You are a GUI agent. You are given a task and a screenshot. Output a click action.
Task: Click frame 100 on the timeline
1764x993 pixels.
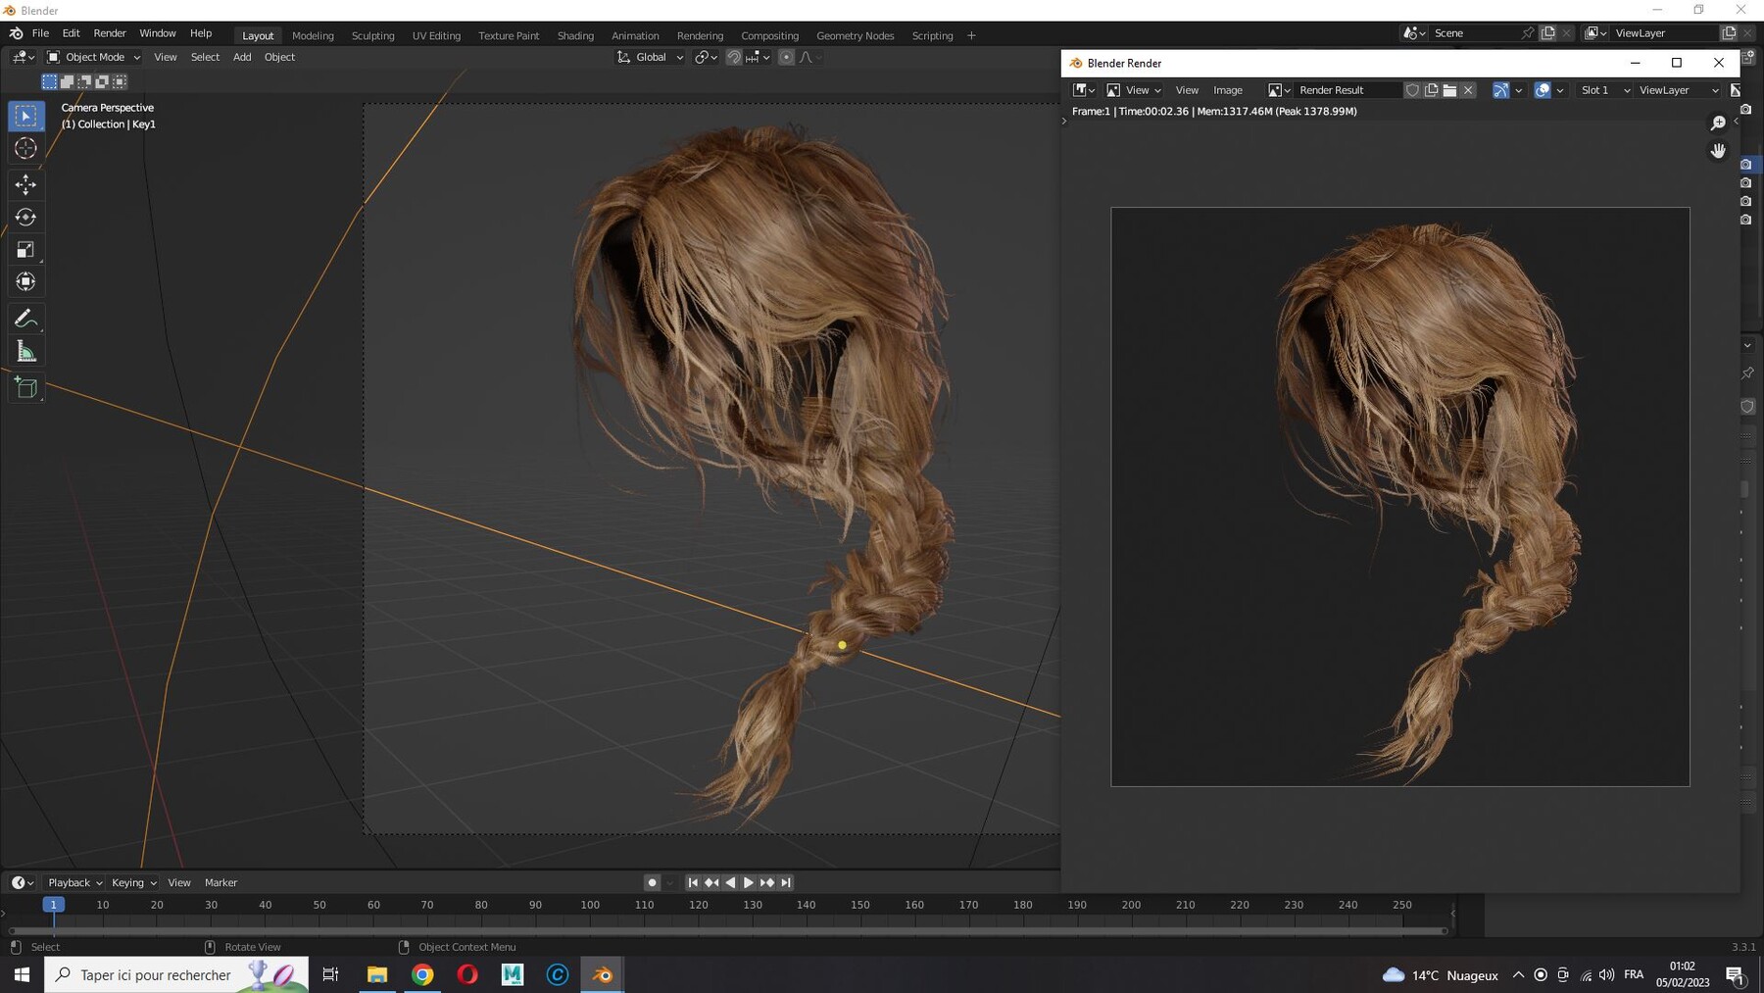[x=590, y=905]
